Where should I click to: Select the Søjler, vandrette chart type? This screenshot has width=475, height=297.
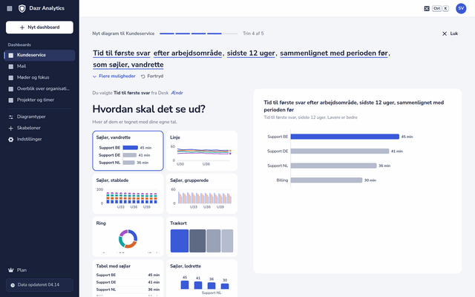tap(128, 151)
